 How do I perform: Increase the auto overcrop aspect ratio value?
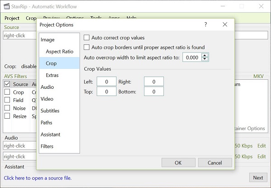[x=205, y=55]
